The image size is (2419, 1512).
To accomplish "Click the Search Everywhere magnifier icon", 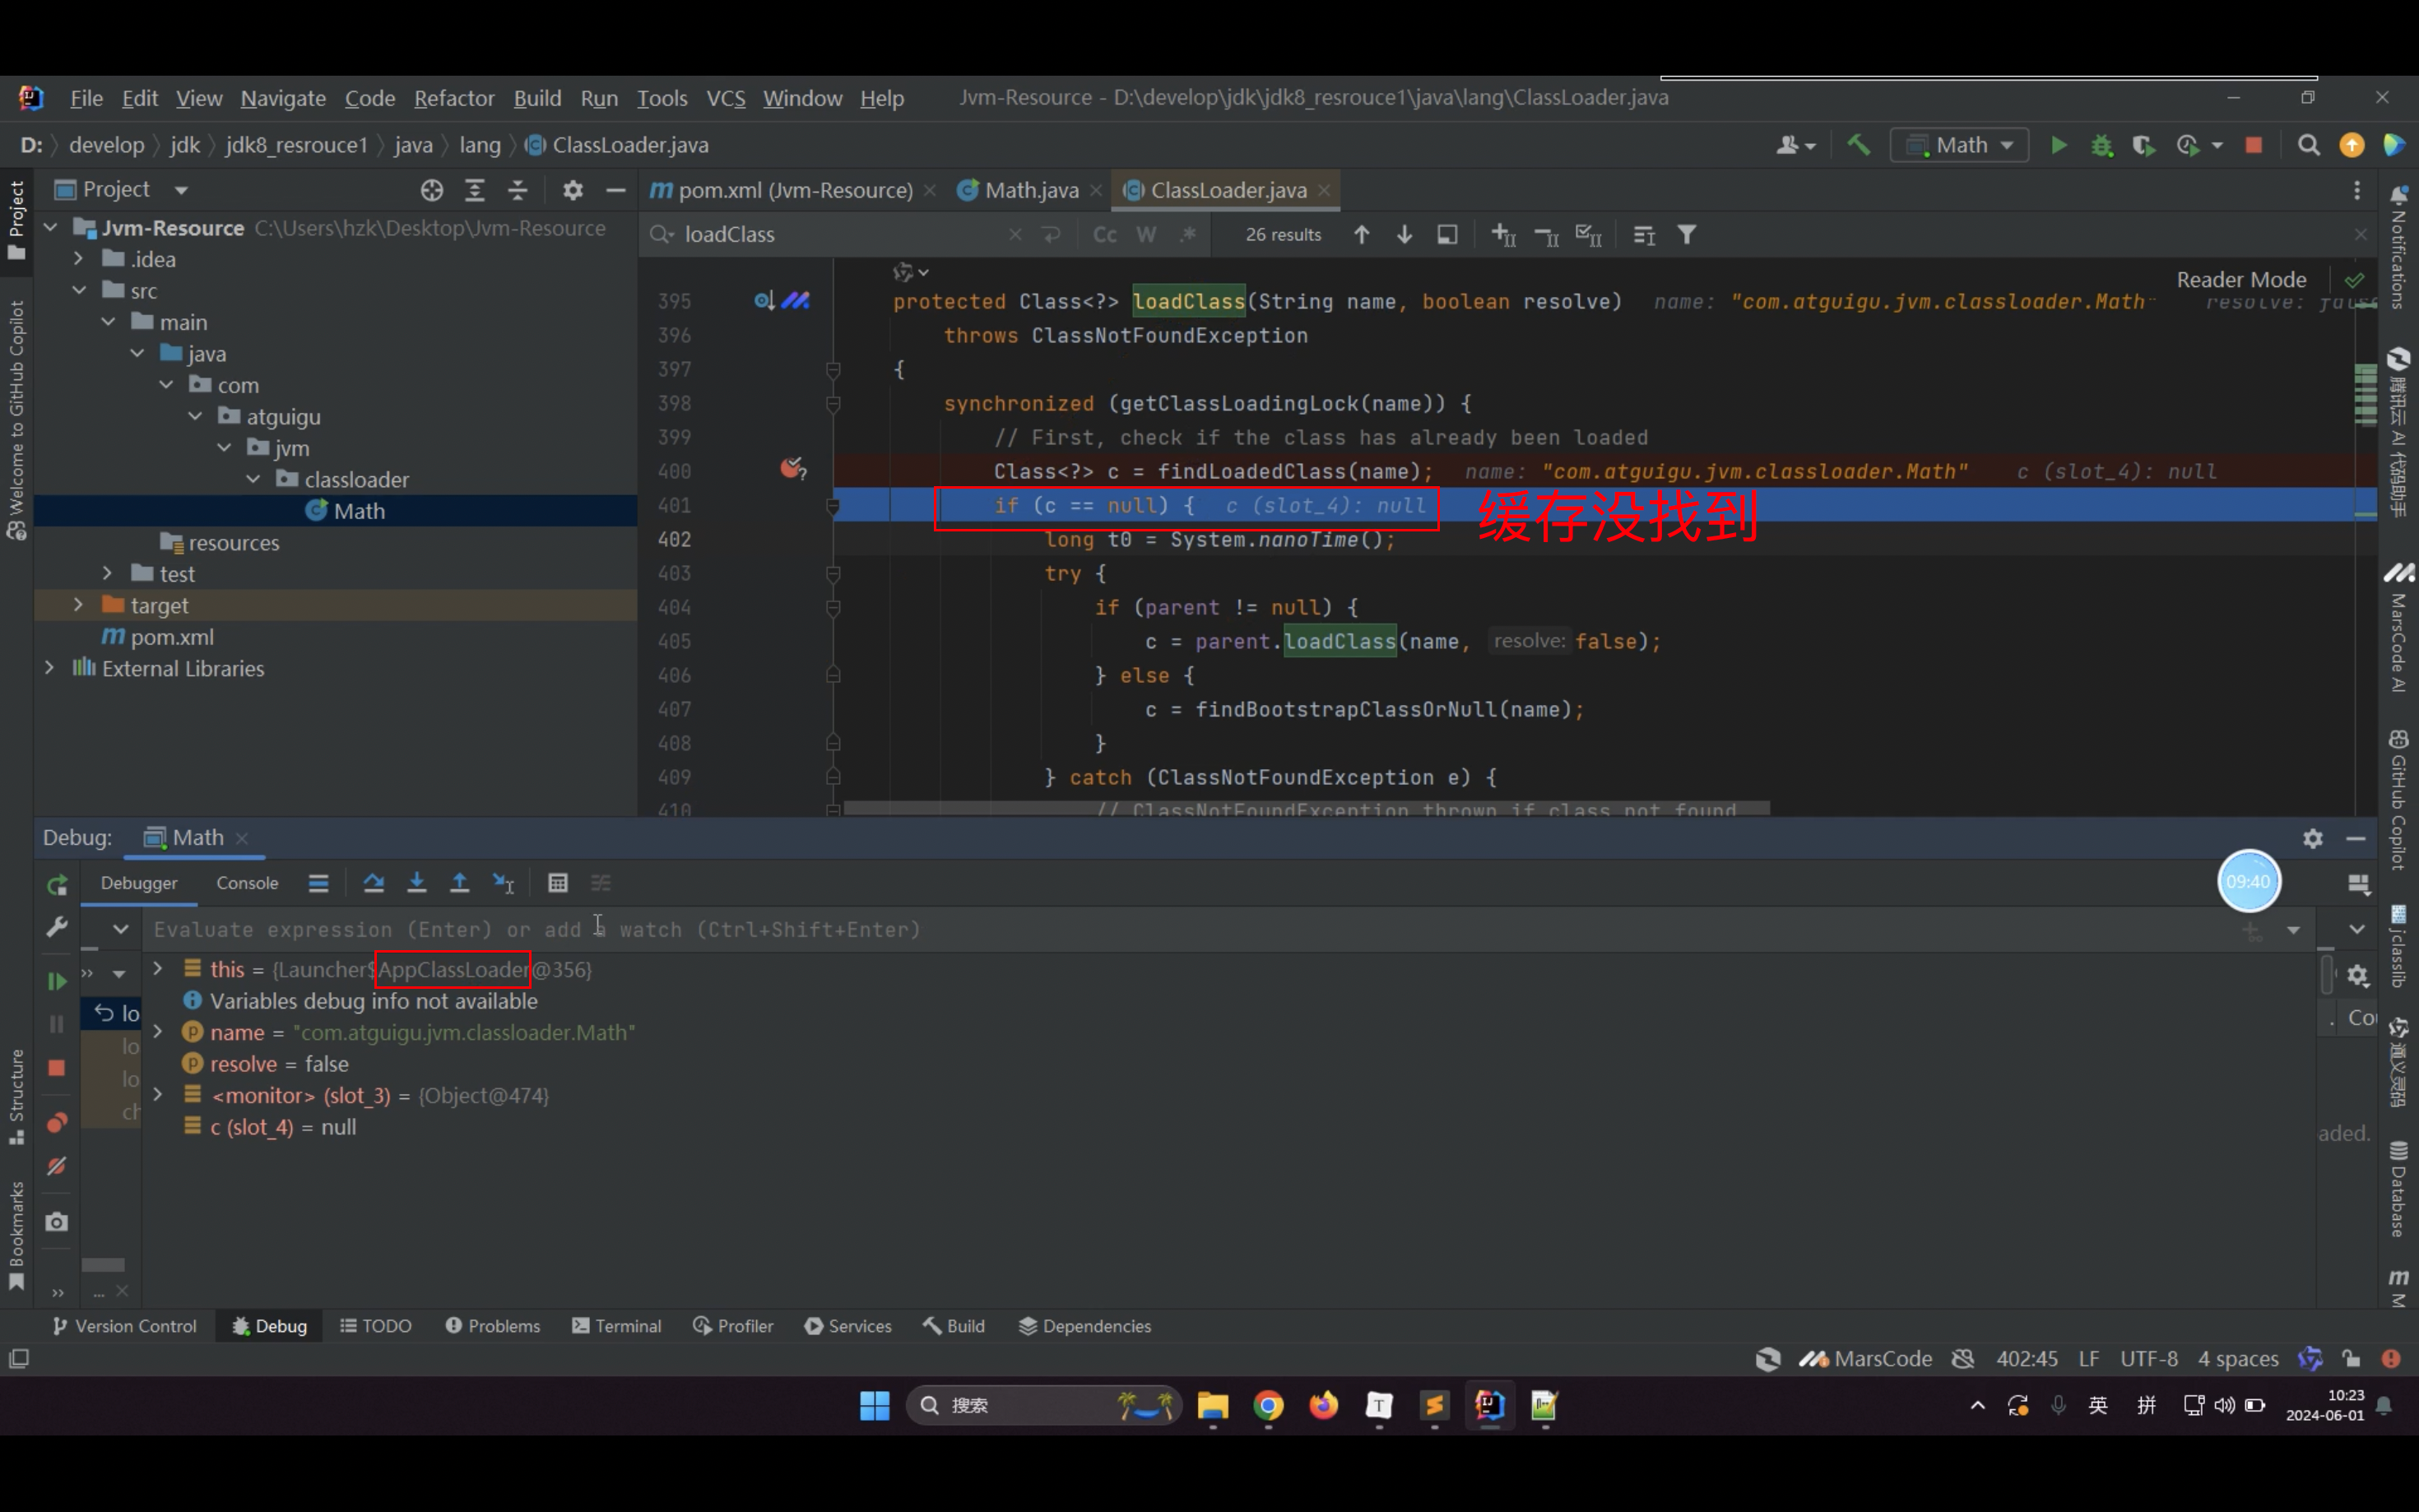I will (x=2309, y=145).
